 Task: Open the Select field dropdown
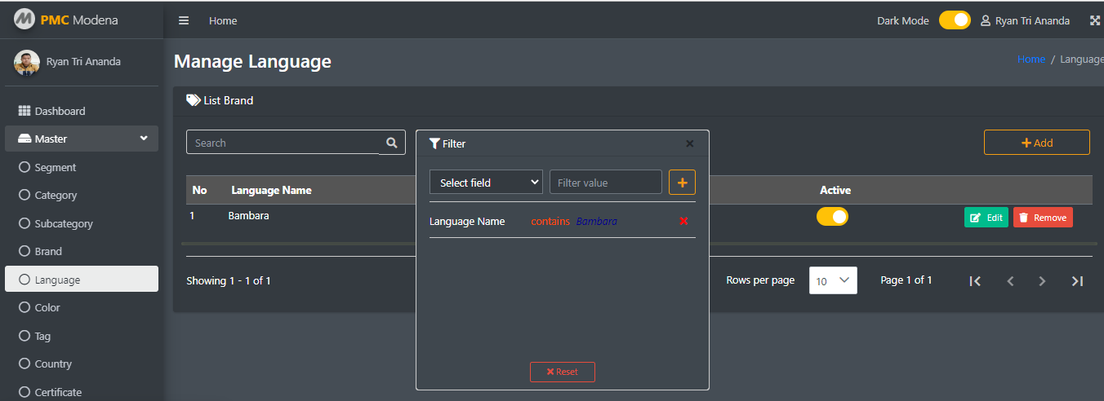point(486,183)
